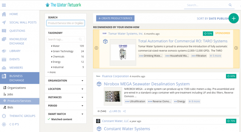Click the 70% match badge

pyautogui.click(x=231, y=121)
